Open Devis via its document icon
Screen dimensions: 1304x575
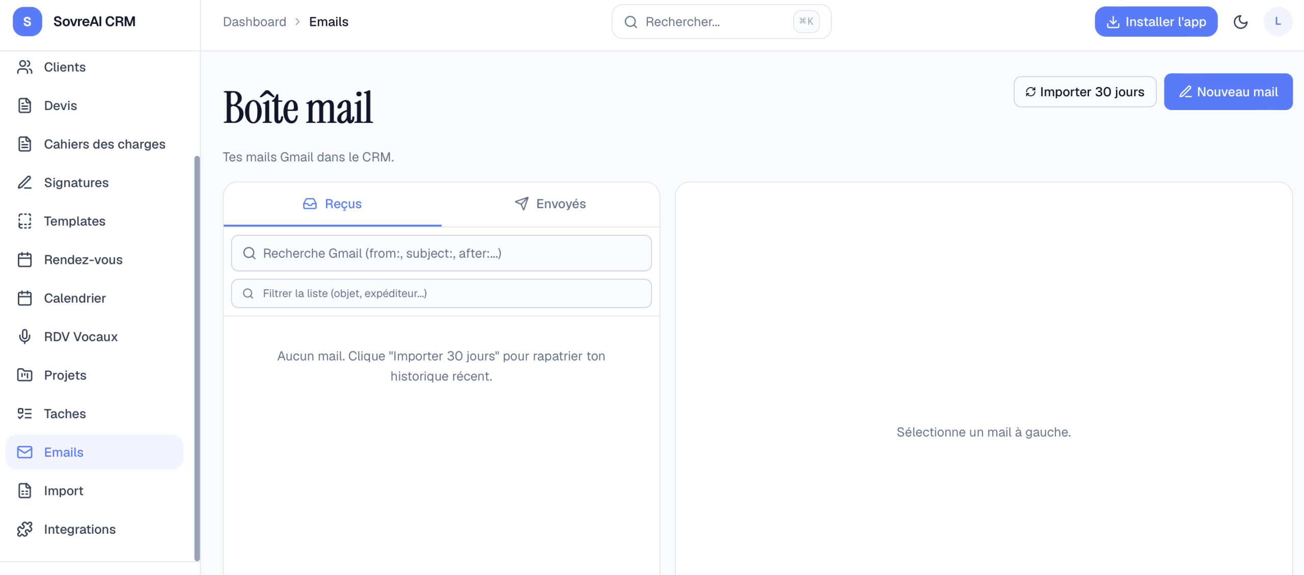point(24,105)
